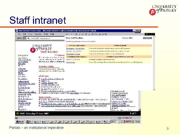Click the 'latest notices' heading
Viewport: 180px width, 135px height.
click(45, 97)
